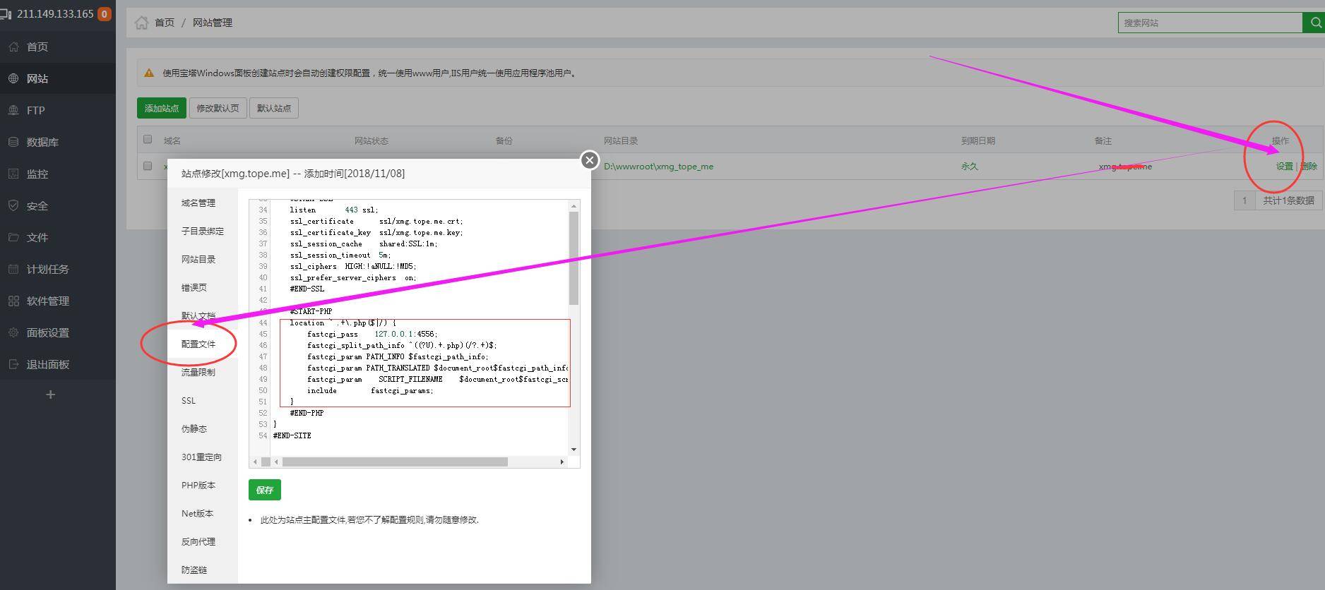Click the 搜索网站 search input field
Image resolution: width=1325 pixels, height=590 pixels.
click(1209, 23)
